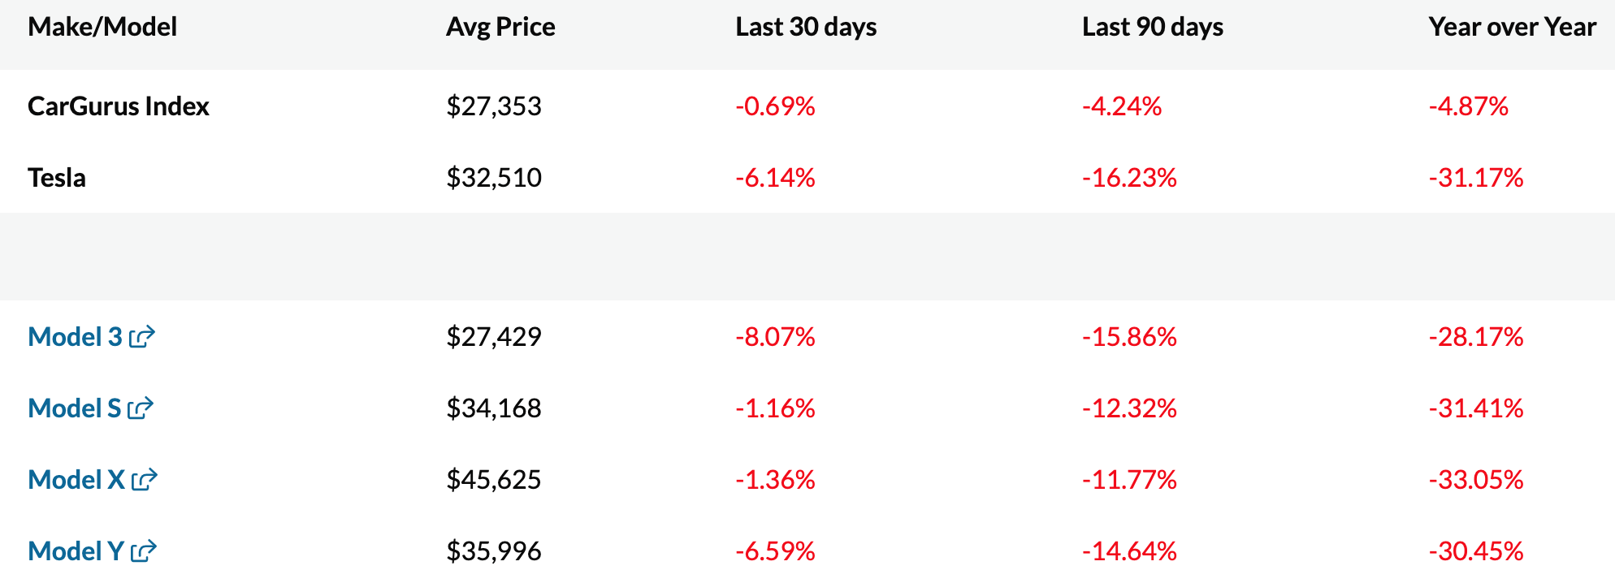This screenshot has height=583, width=1615.
Task: Open the Model 3 text link
Action: (75, 336)
